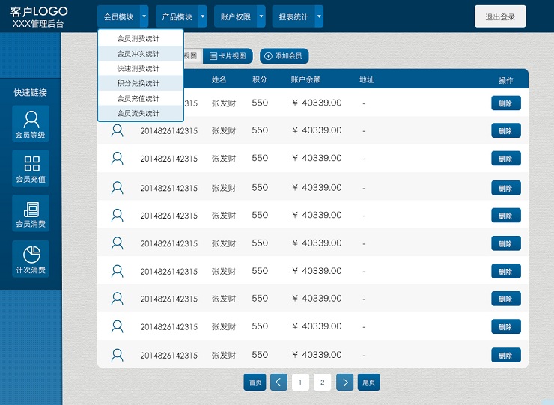Click the 退出登录 logout button

point(500,16)
